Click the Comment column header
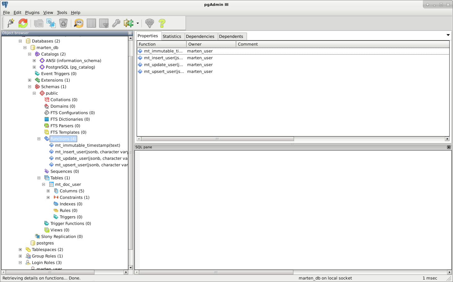The image size is (453, 282). tap(343, 44)
